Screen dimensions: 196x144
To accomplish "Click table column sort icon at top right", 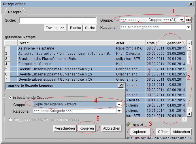I will coord(189,43).
